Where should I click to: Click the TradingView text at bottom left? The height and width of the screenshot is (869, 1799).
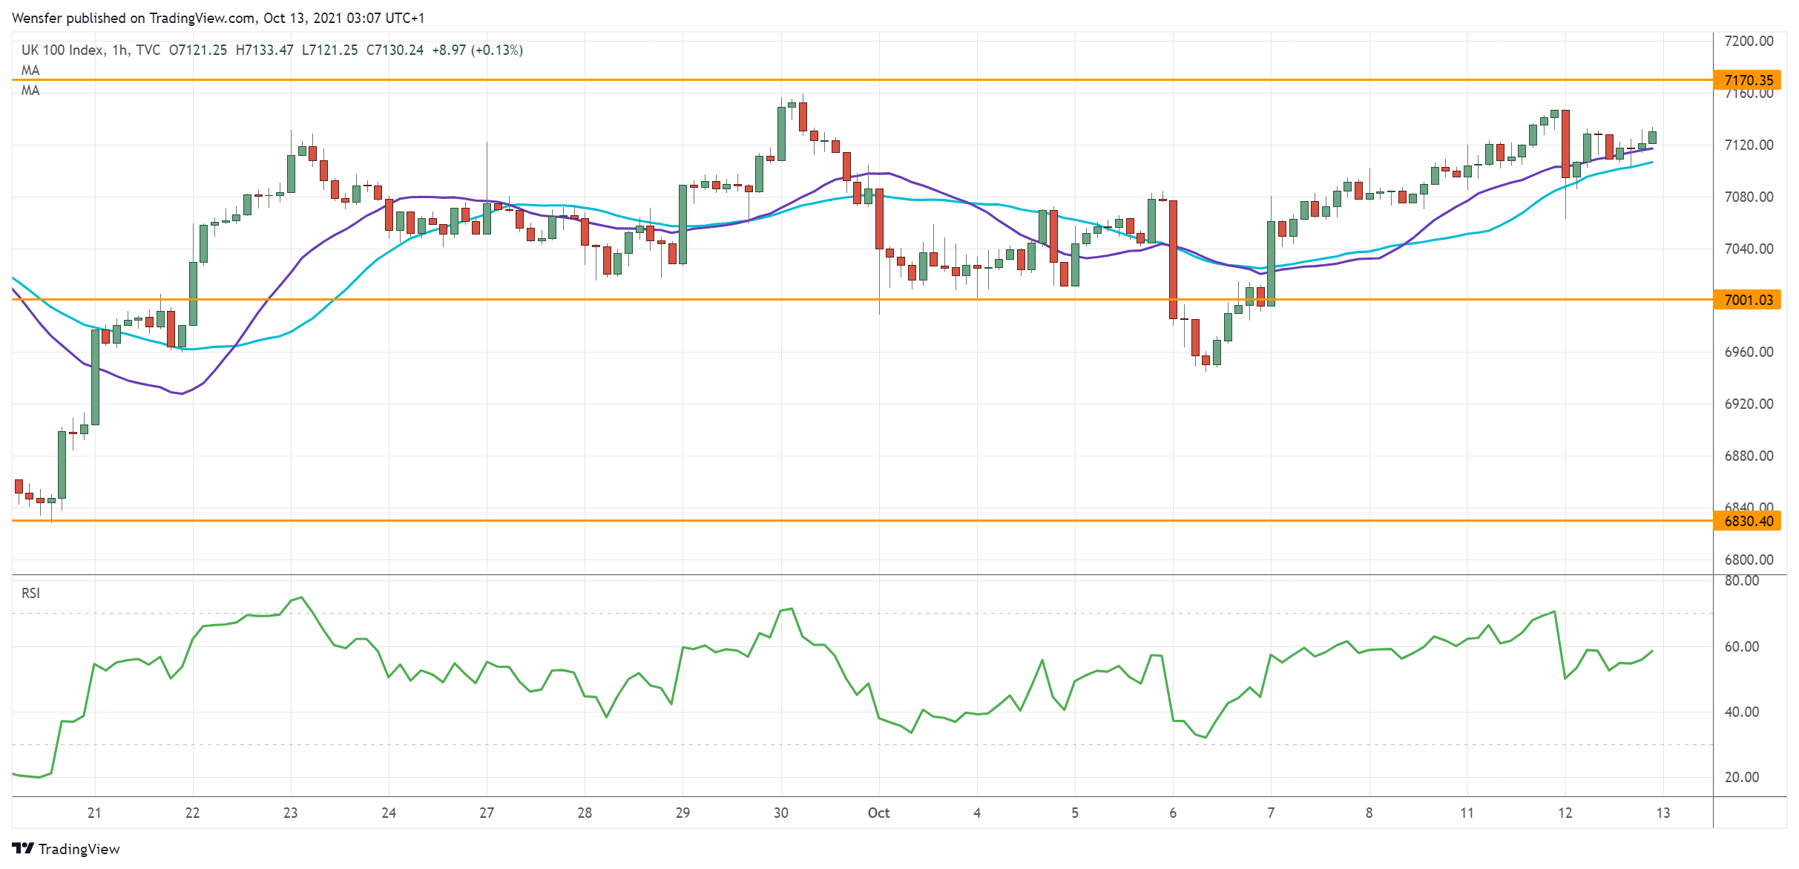[79, 849]
